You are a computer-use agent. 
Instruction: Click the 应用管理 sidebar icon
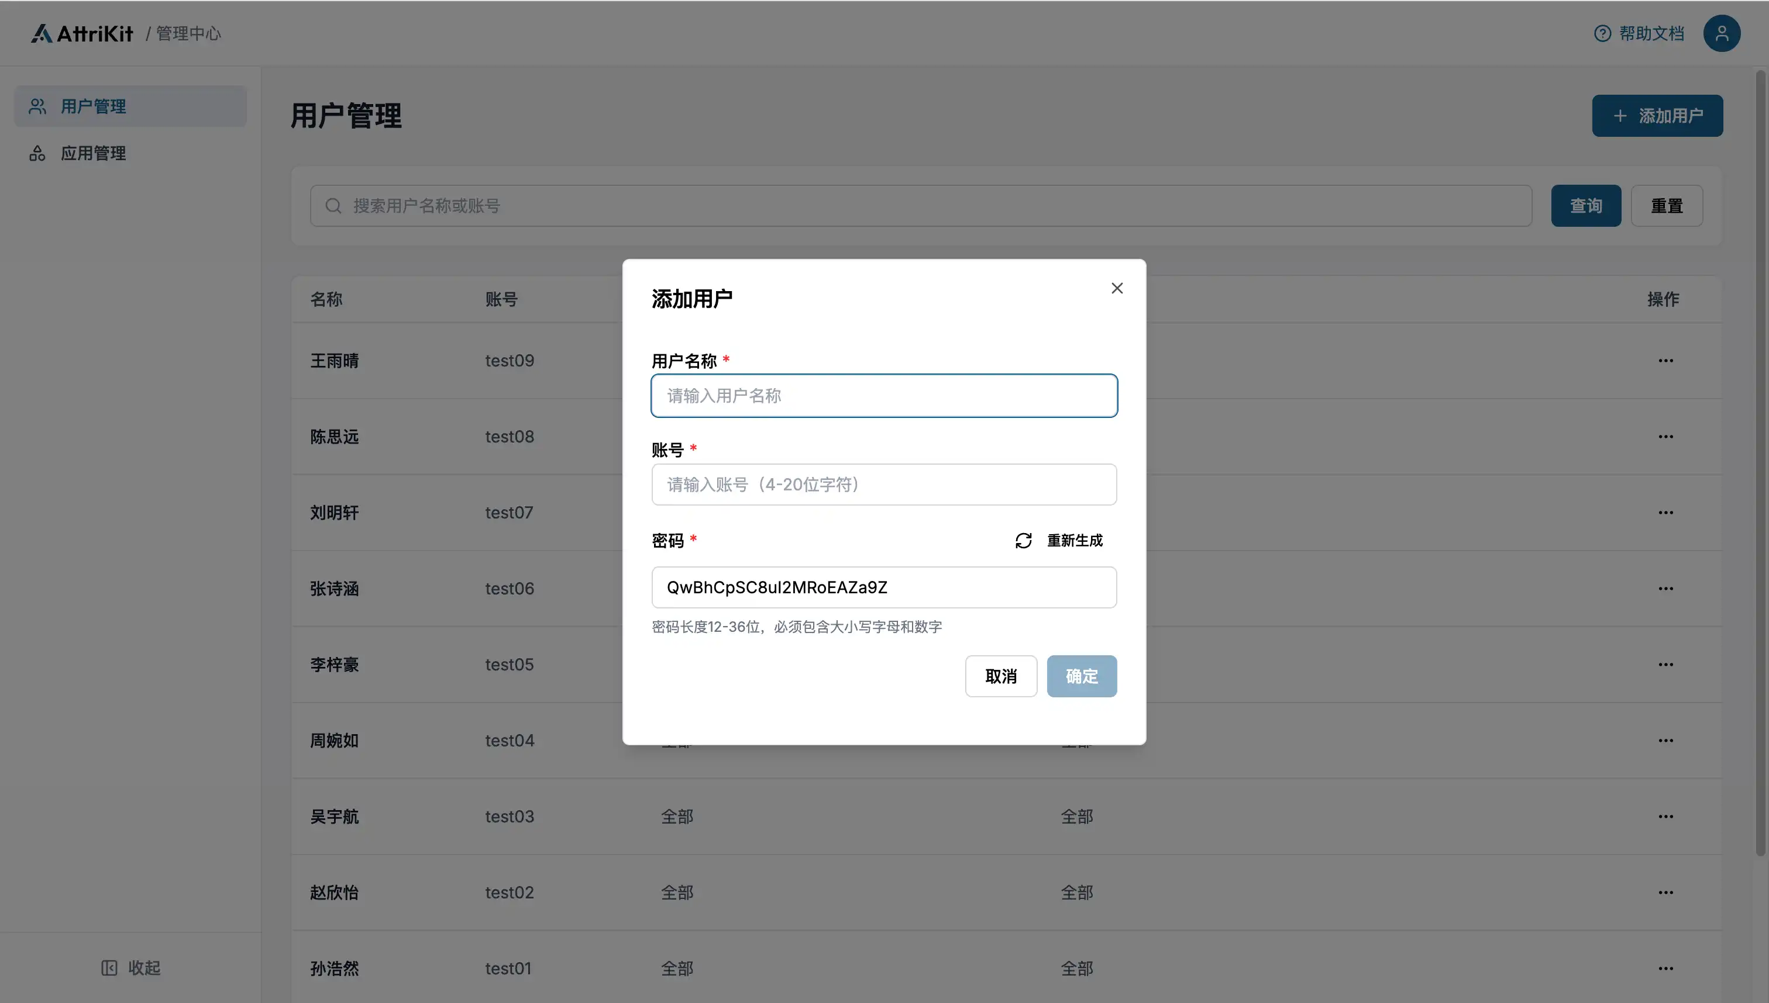click(x=37, y=153)
